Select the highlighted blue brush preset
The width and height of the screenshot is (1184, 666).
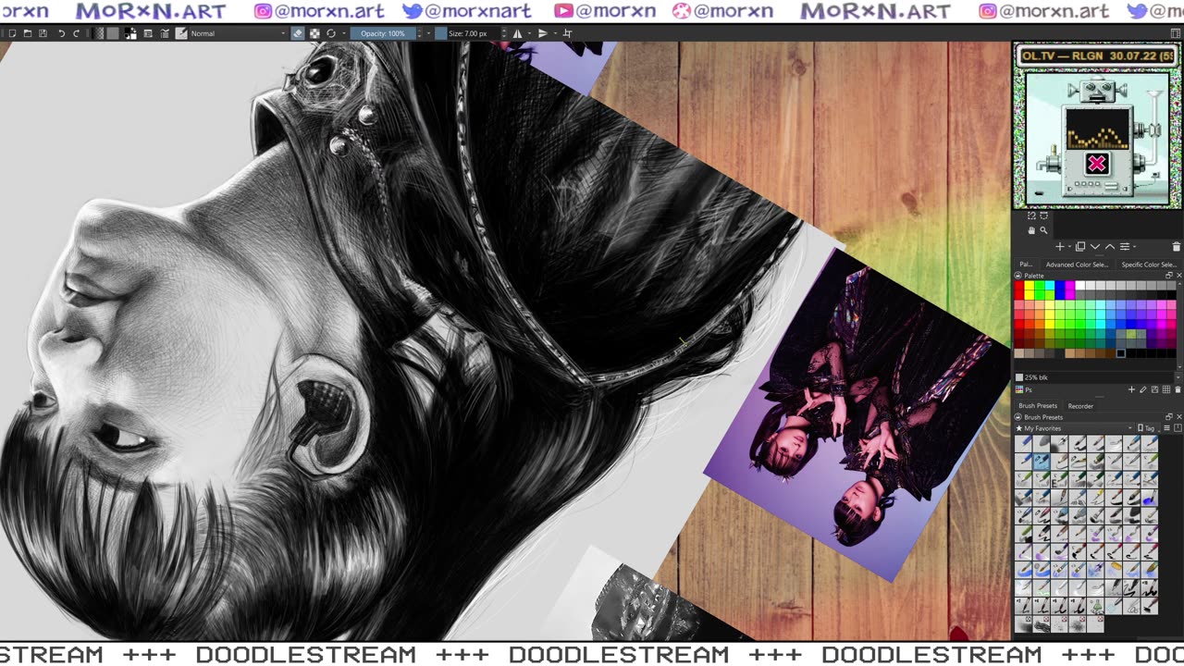pyautogui.click(x=1041, y=461)
